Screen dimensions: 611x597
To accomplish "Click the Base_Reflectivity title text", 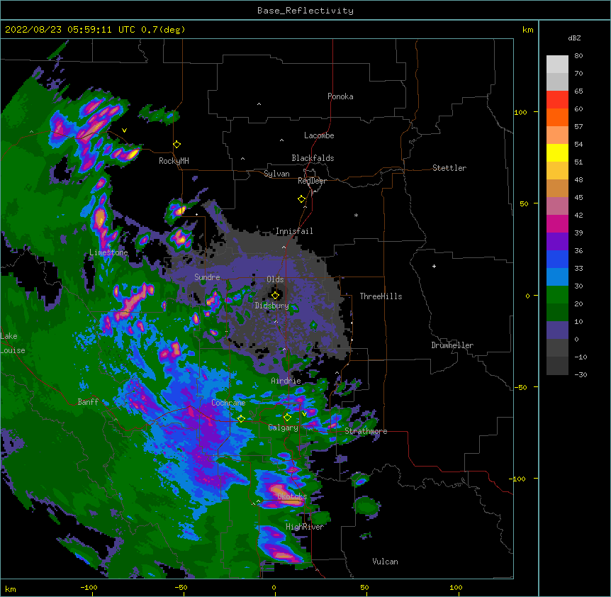I will pos(305,11).
